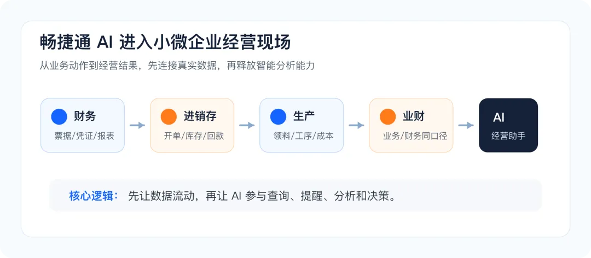The height and width of the screenshot is (258, 591).
Task: Click the 开单/库存/回款 subtitle text
Action: pos(194,136)
